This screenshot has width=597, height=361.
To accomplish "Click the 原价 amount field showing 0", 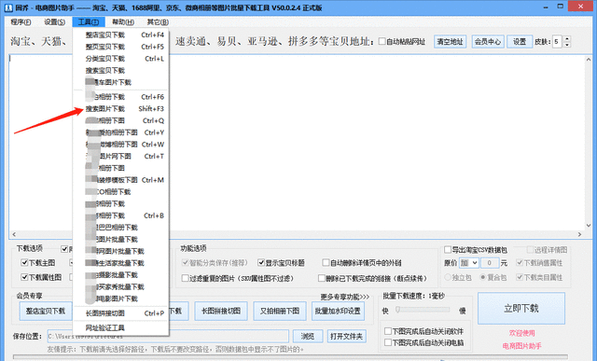I will [490, 263].
